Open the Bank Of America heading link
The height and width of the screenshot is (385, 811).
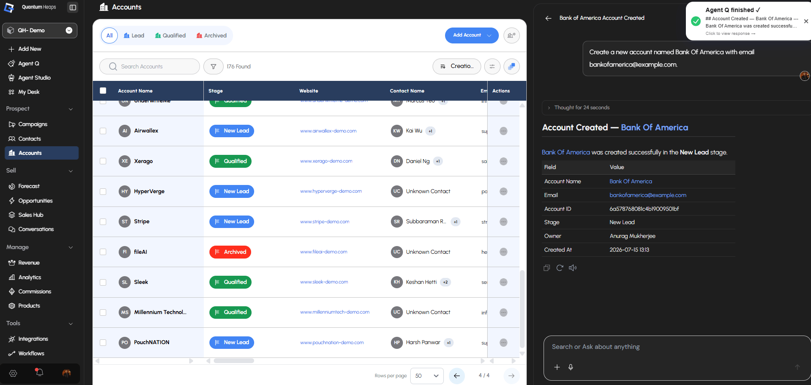point(654,127)
